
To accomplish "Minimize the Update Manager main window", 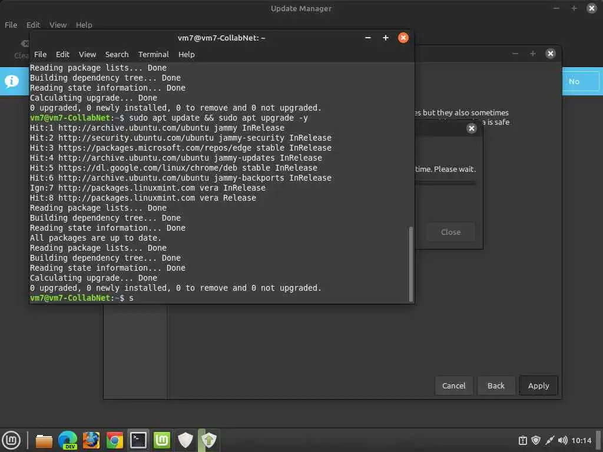I will [x=556, y=8].
